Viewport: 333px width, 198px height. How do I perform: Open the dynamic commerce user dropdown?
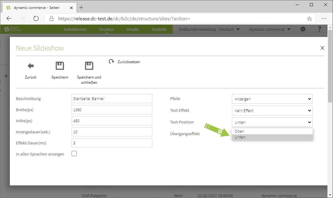click(270, 29)
